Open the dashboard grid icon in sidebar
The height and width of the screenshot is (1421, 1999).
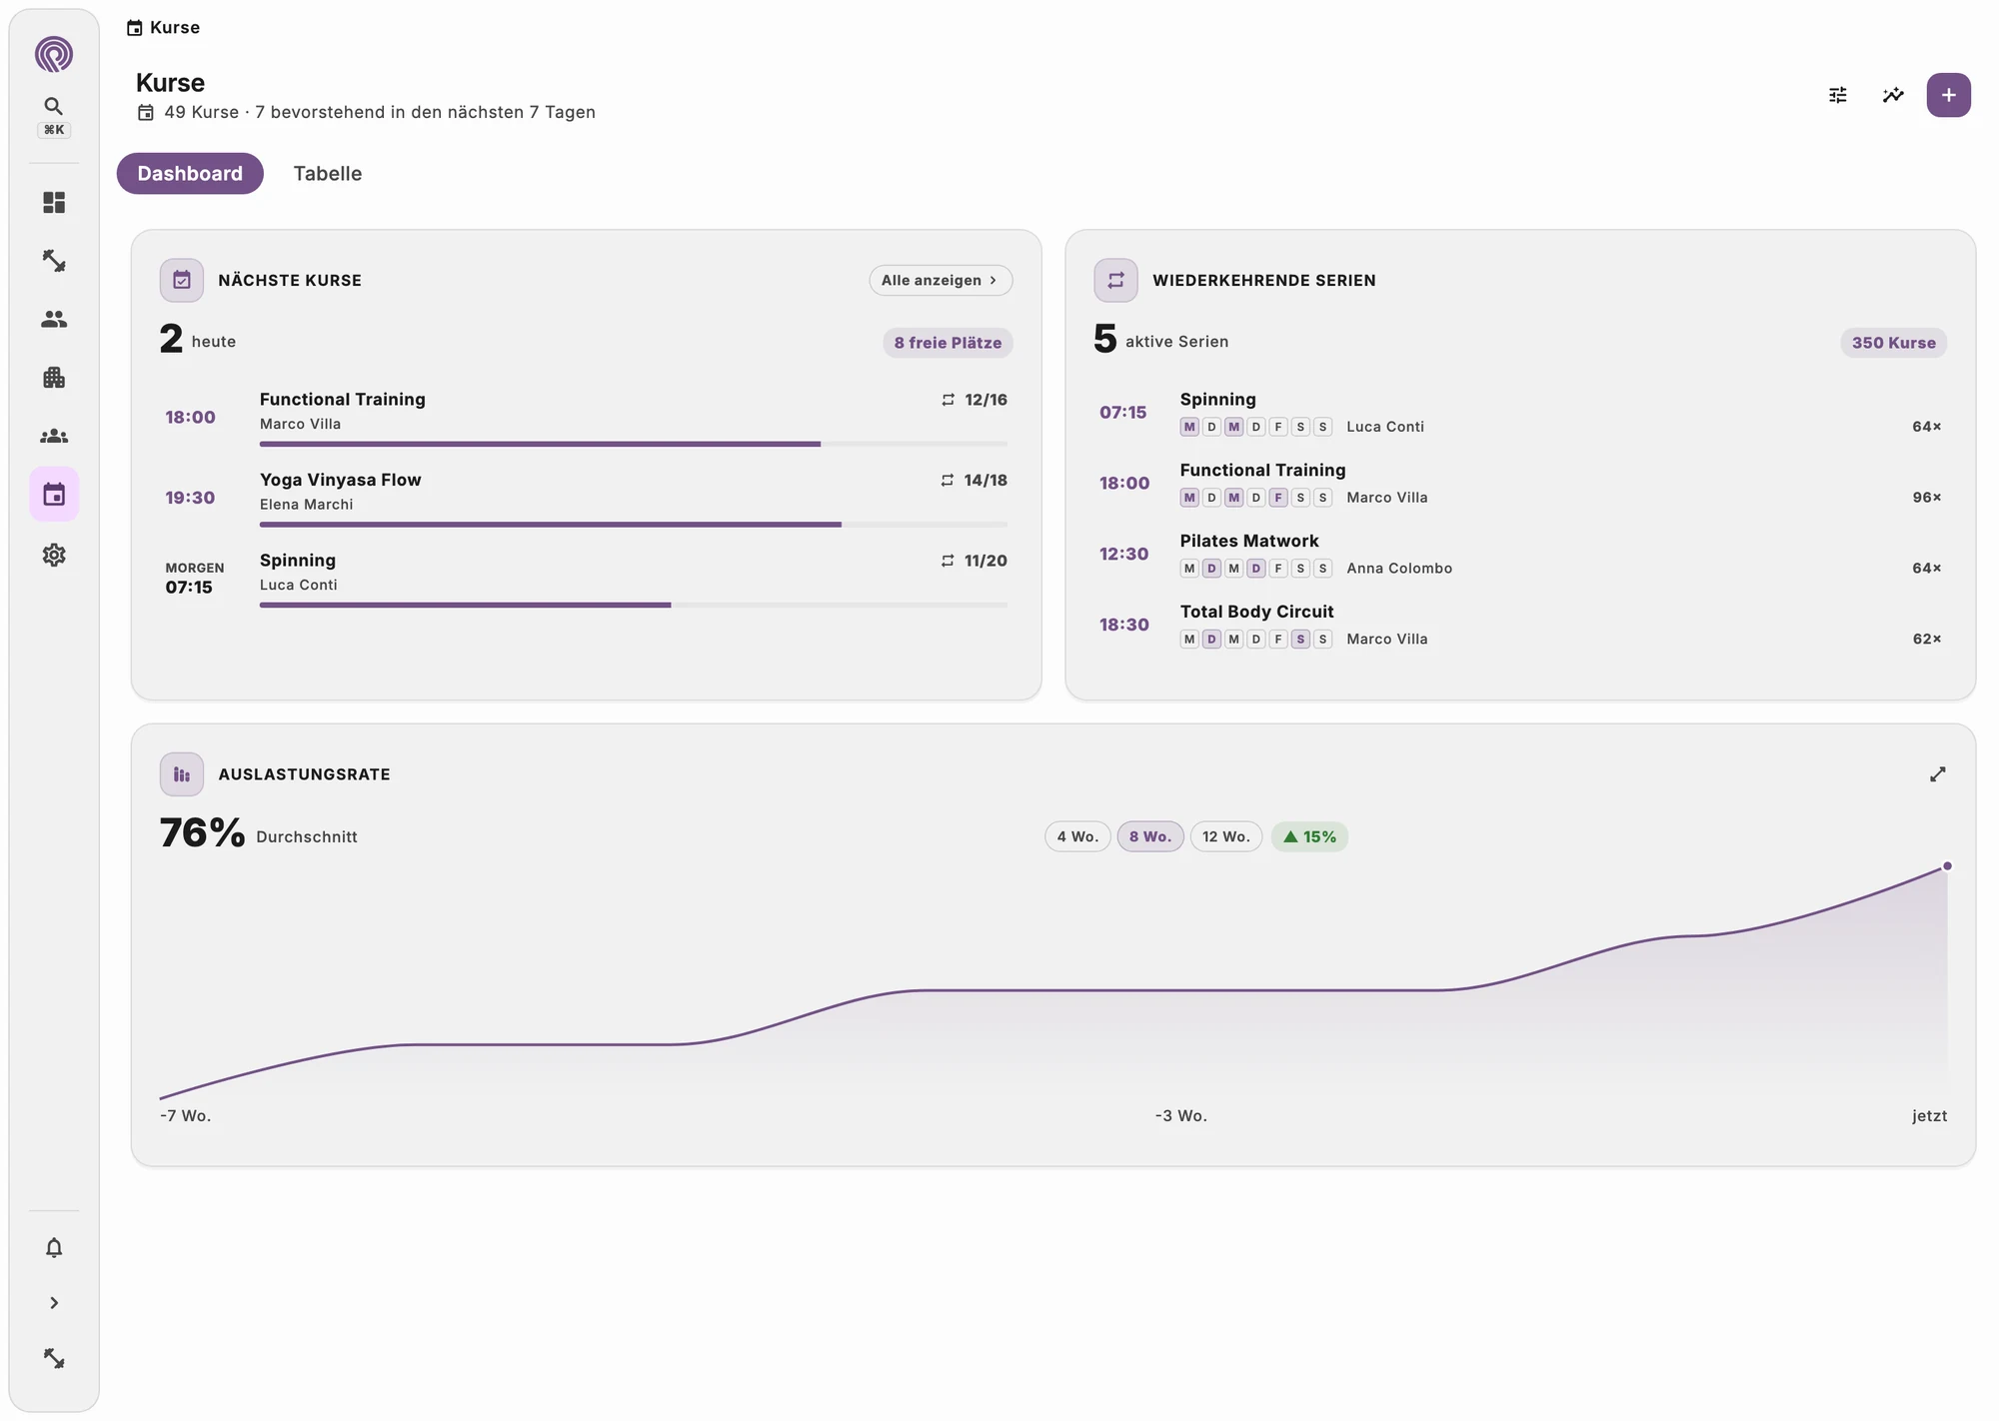point(54,203)
